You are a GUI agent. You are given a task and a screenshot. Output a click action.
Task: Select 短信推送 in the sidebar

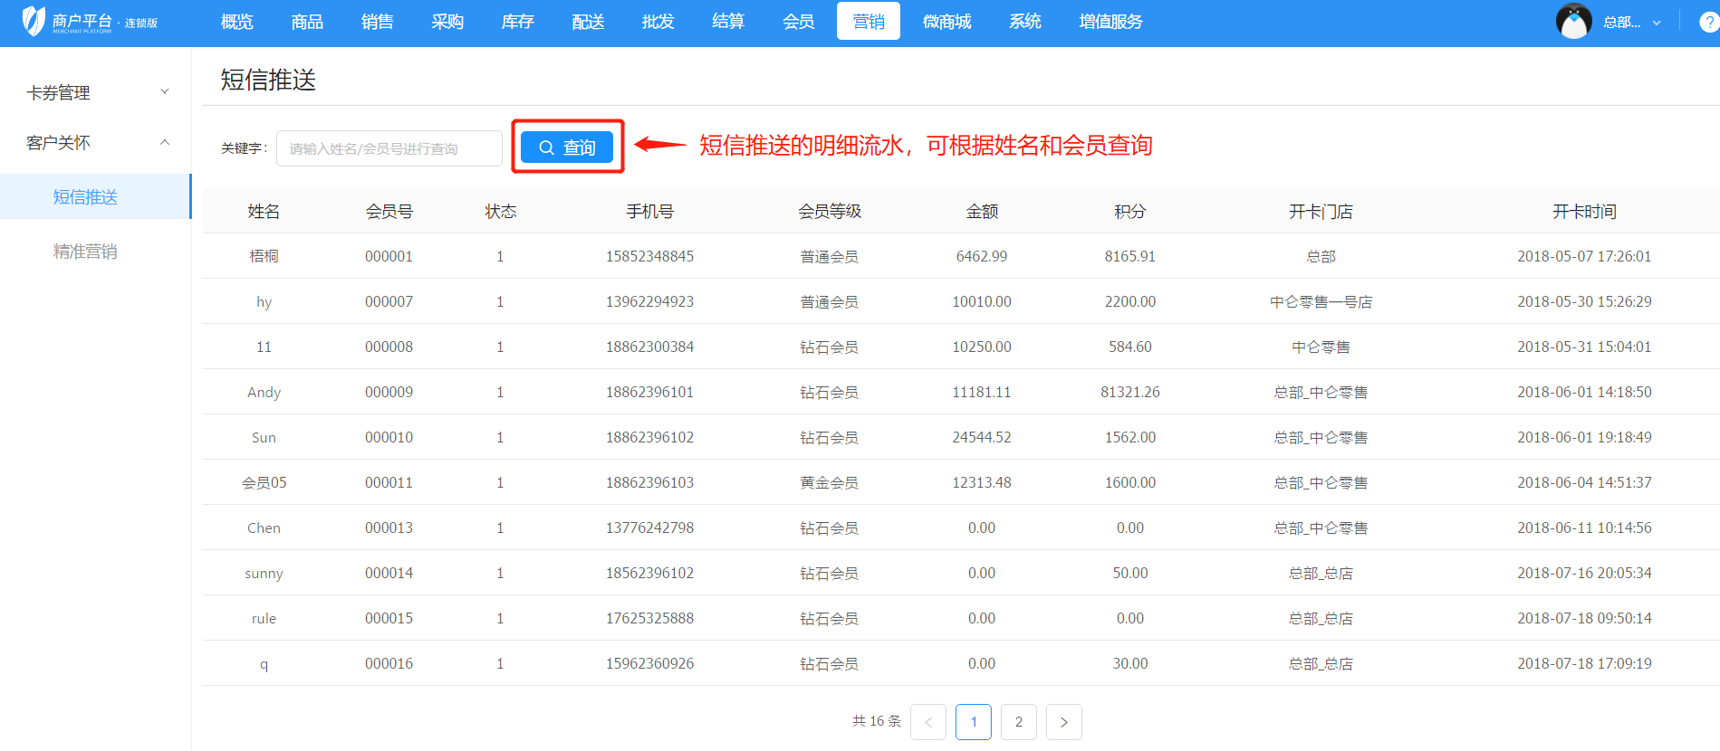click(x=85, y=197)
